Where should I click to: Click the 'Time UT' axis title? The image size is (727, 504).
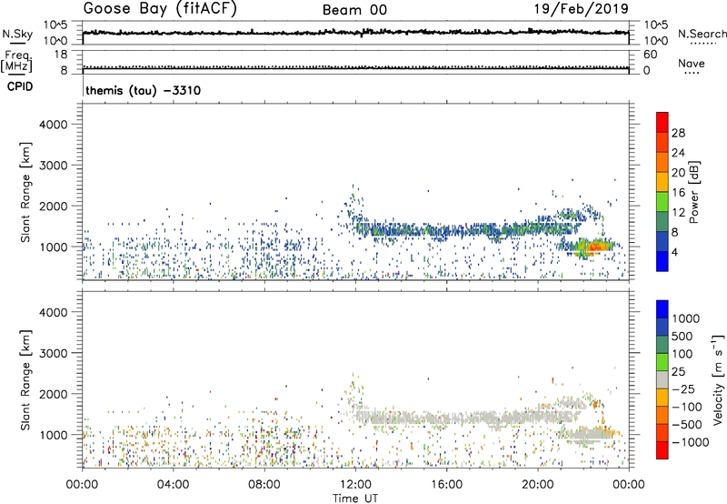pyautogui.click(x=355, y=499)
